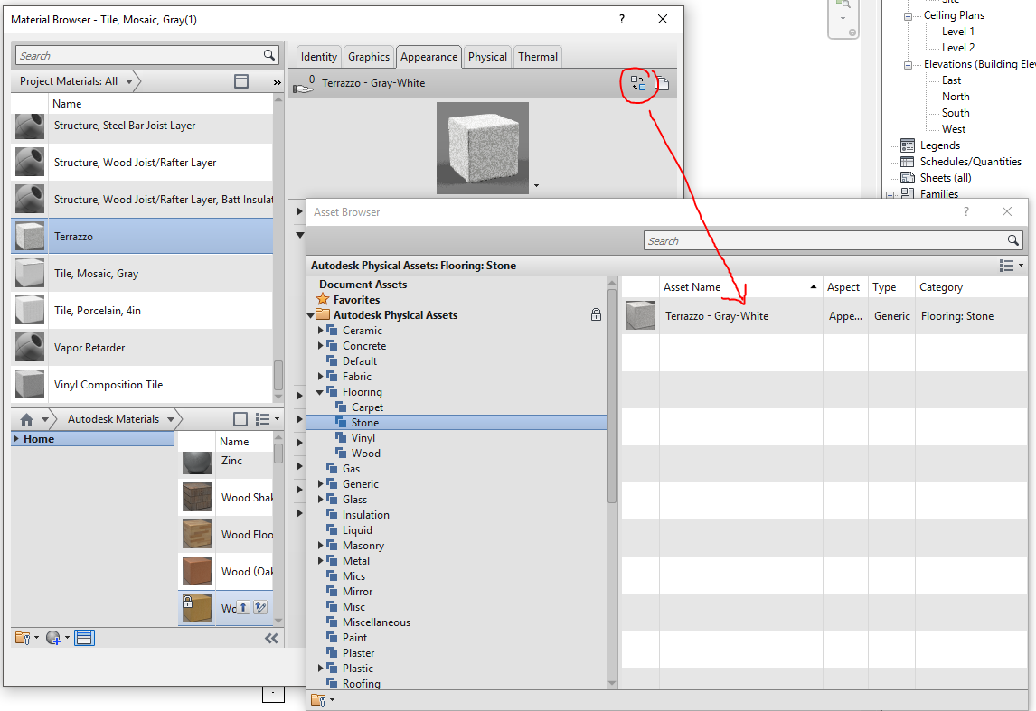The width and height of the screenshot is (1036, 711).
Task: Click the Terrazzo cube preview thumbnail
Action: [x=483, y=148]
